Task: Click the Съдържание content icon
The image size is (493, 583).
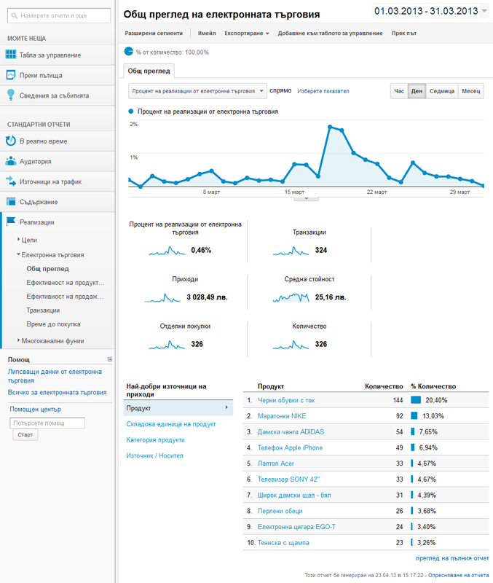Action: point(11,202)
